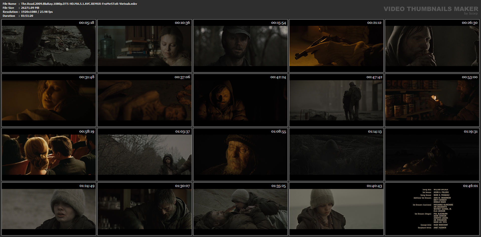Select the frame at 00:31:48
The width and height of the screenshot is (481, 237).
pos(49,100)
